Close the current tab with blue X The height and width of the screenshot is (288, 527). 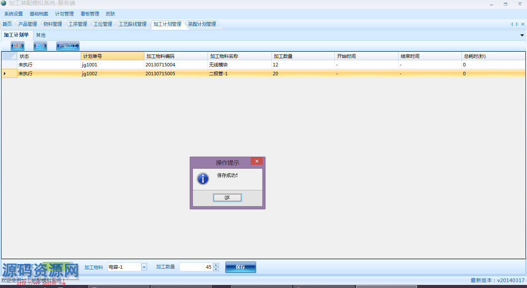(522, 24)
